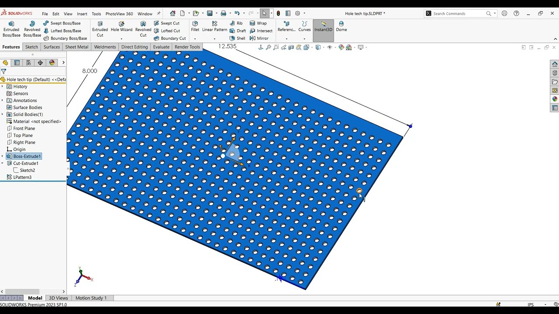Click the Extruded Cut tool
Image resolution: width=559 pixels, height=314 pixels.
click(100, 29)
